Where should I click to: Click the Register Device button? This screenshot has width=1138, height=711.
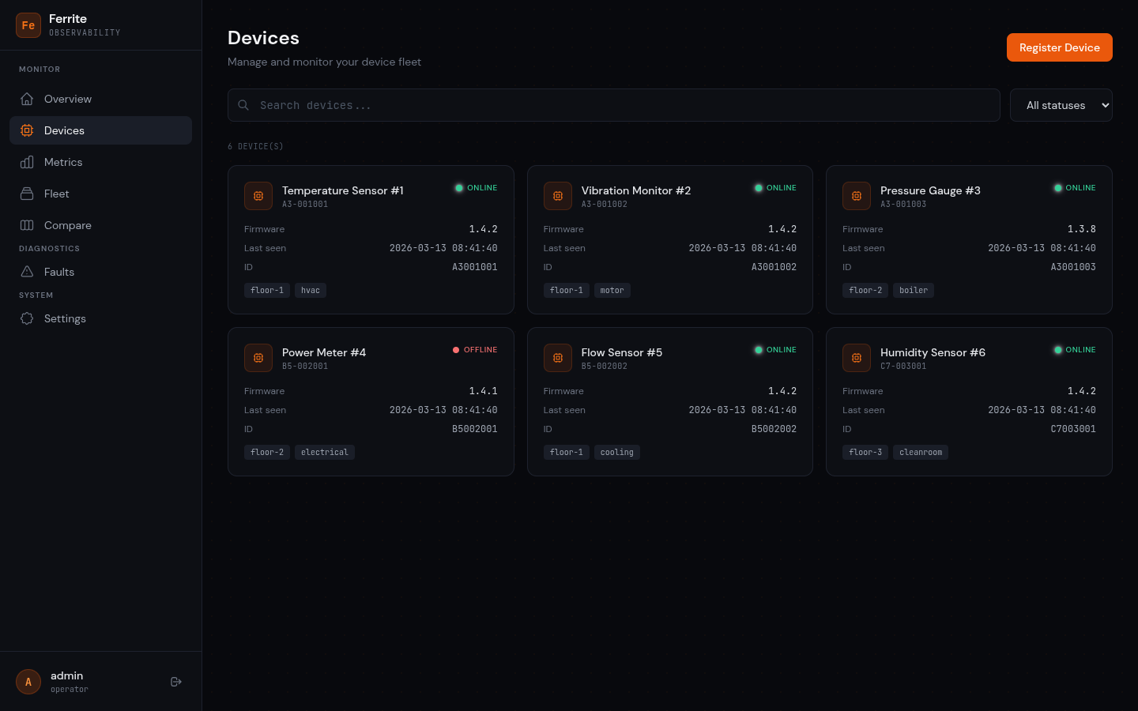click(x=1059, y=47)
